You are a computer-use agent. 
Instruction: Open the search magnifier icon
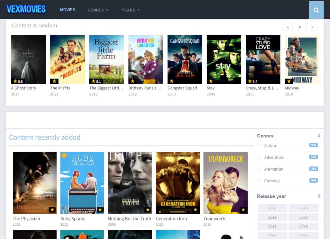tap(316, 10)
